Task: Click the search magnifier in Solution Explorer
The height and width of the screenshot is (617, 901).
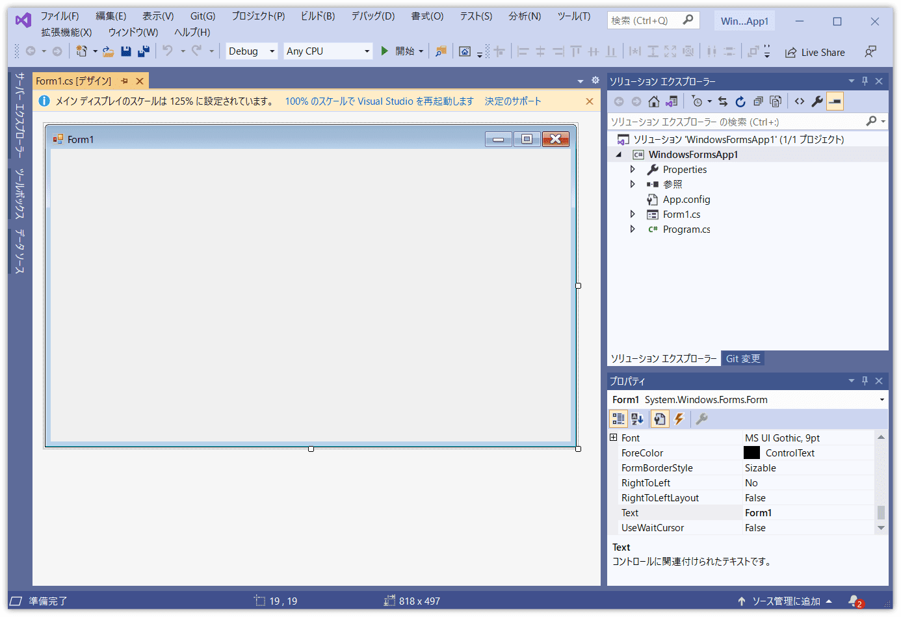Action: 872,122
